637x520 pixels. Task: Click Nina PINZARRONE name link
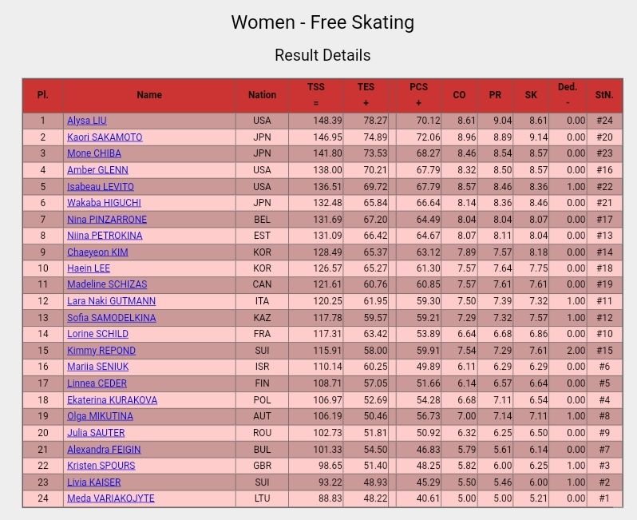[x=107, y=220]
